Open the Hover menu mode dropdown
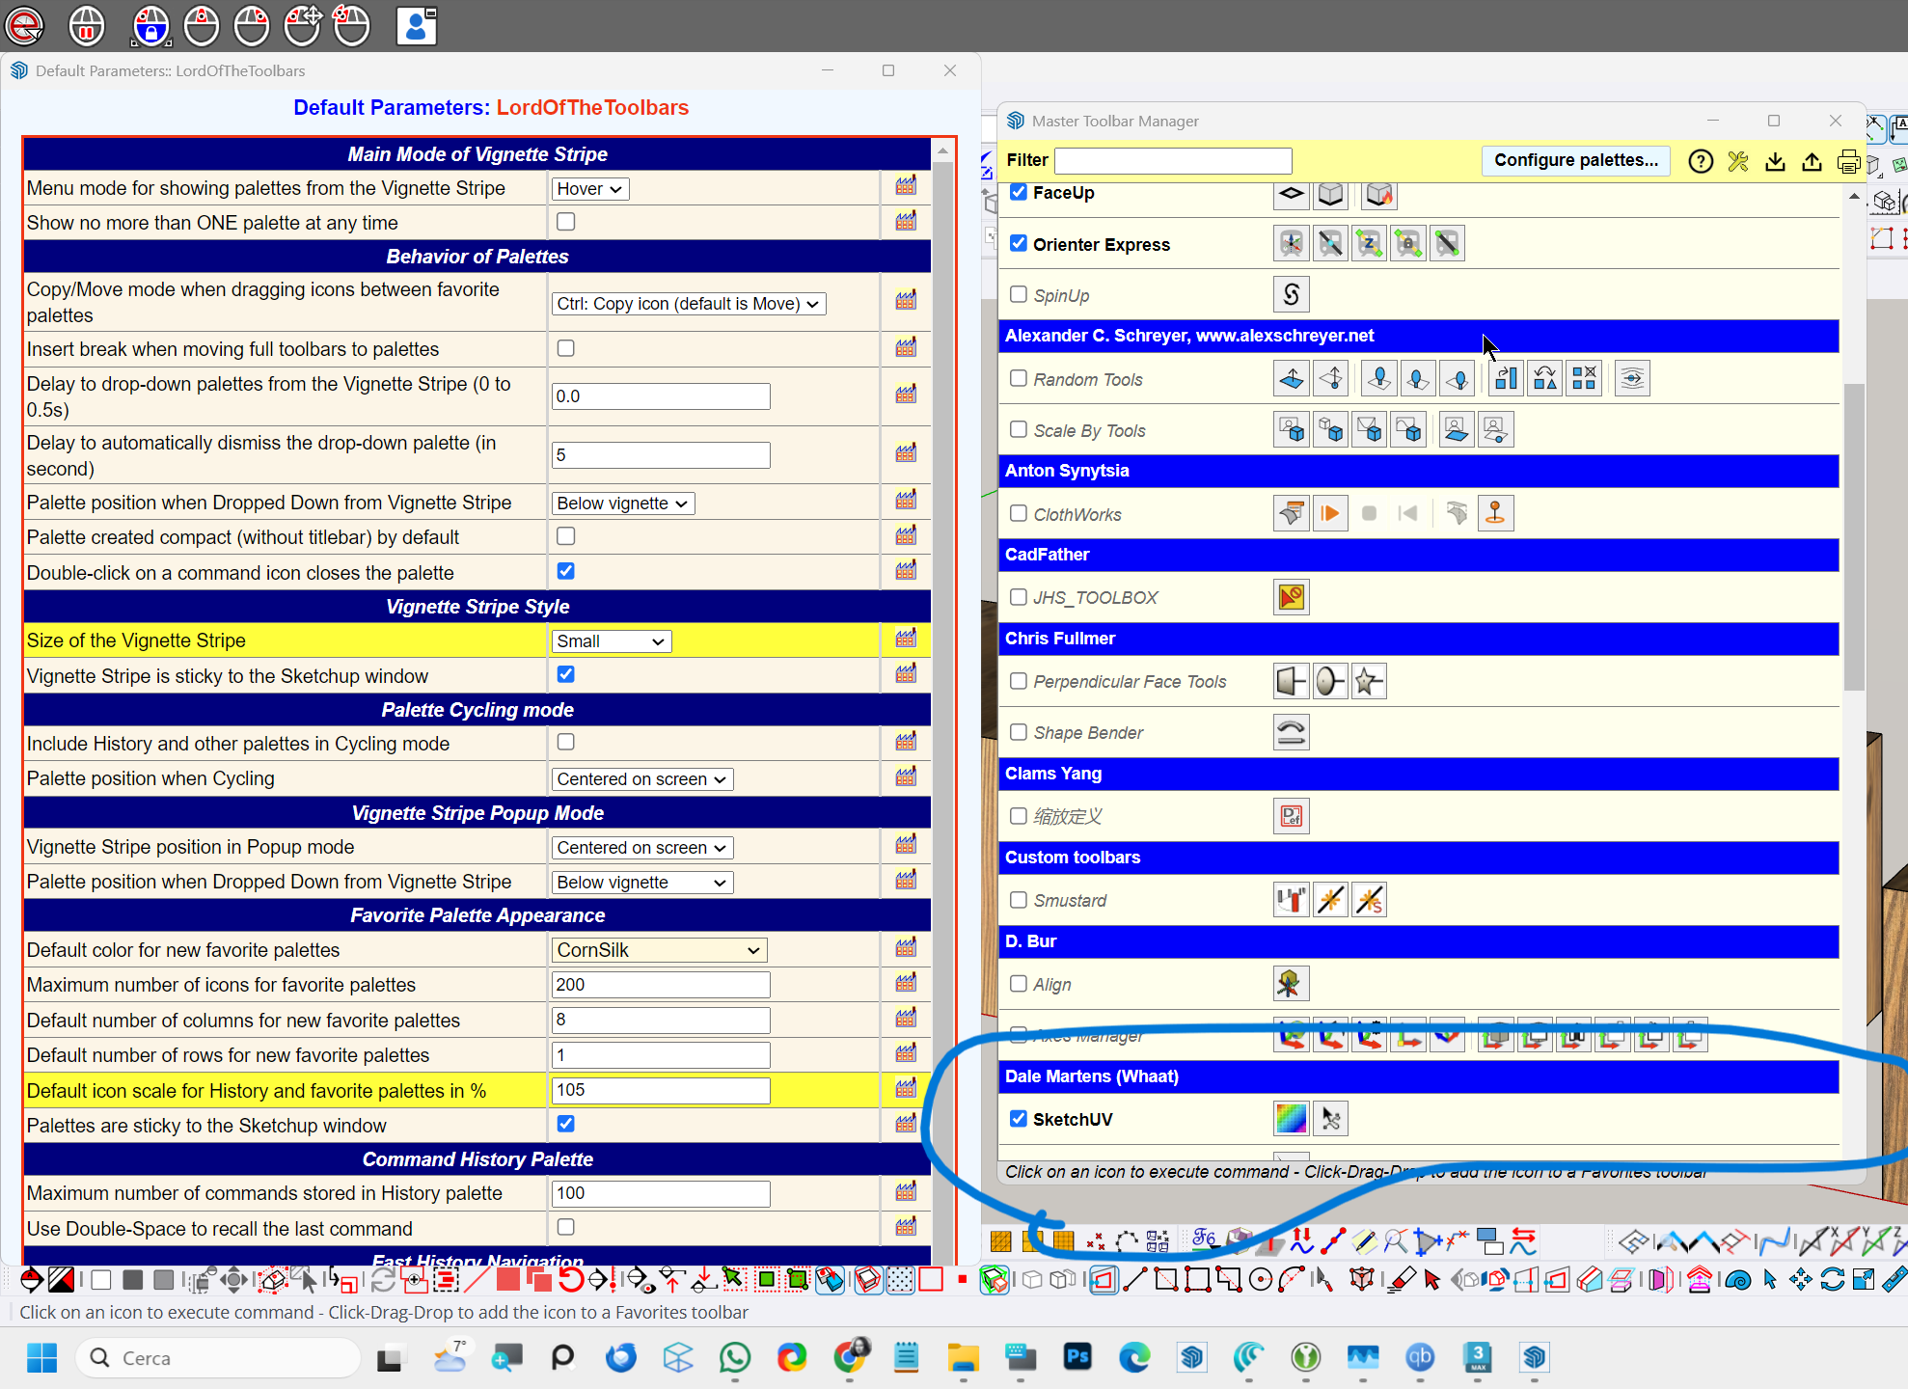This screenshot has height=1389, width=1908. (590, 189)
